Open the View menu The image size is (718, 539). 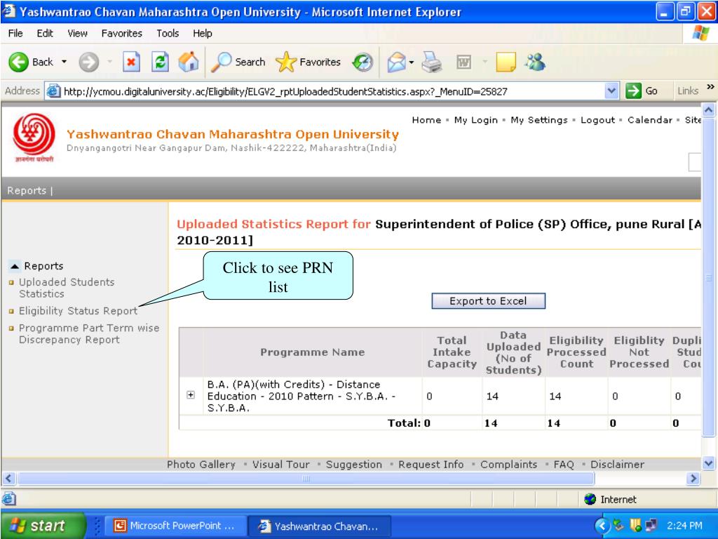tap(77, 34)
